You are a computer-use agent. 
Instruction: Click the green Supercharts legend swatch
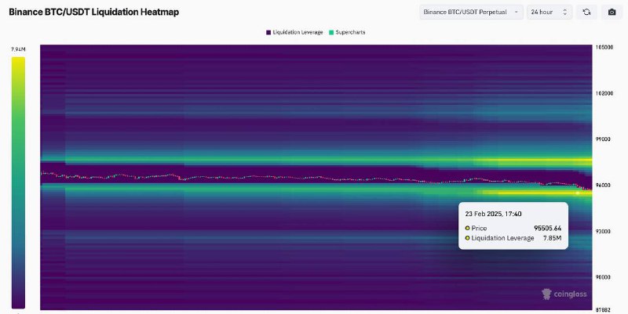click(331, 32)
